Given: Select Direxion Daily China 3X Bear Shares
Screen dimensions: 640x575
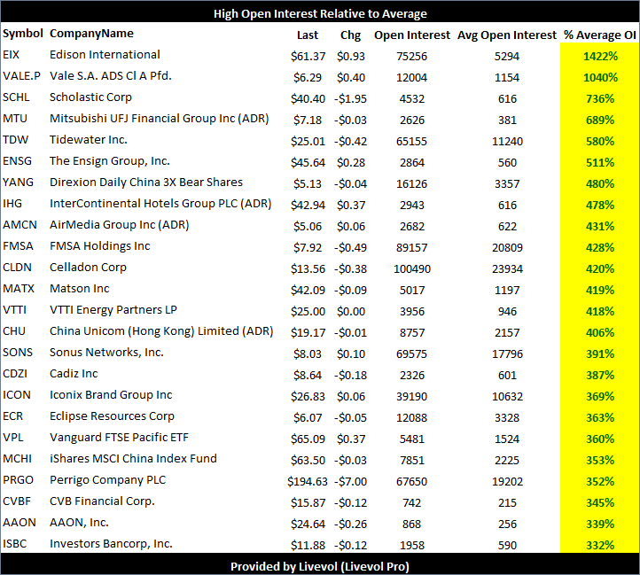Looking at the screenshot, I should [x=146, y=182].
